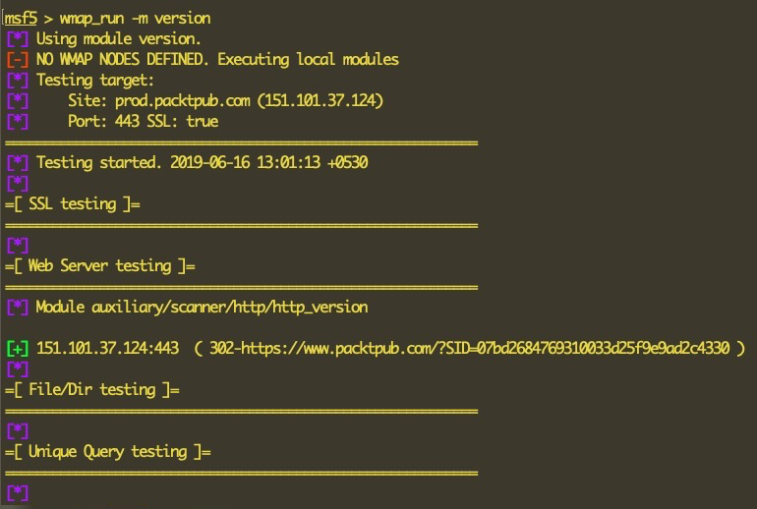Click the SSL testing section header
Viewport: 757px width, 509px height.
(73, 203)
